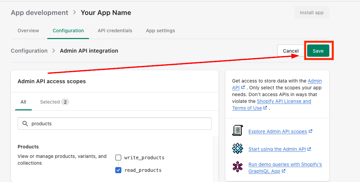
Task: Uncheck the read_products checkbox
Action: 118,170
